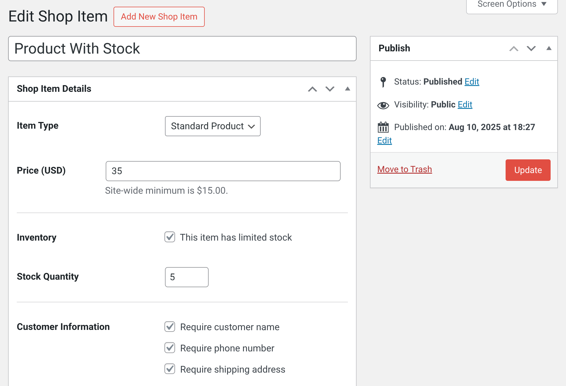Click the visibility eye icon
The image size is (566, 386).
[x=383, y=105]
